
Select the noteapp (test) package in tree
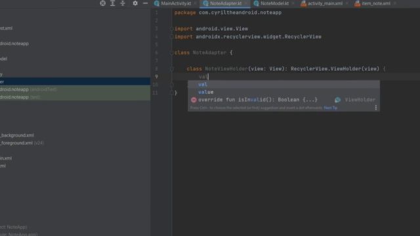(x=75, y=97)
